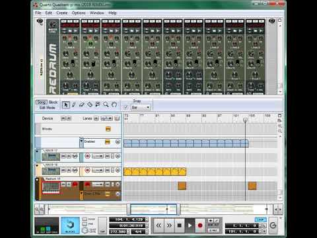Select the Selection arrow tool
This screenshot has height=238, width=317.
(x=65, y=104)
